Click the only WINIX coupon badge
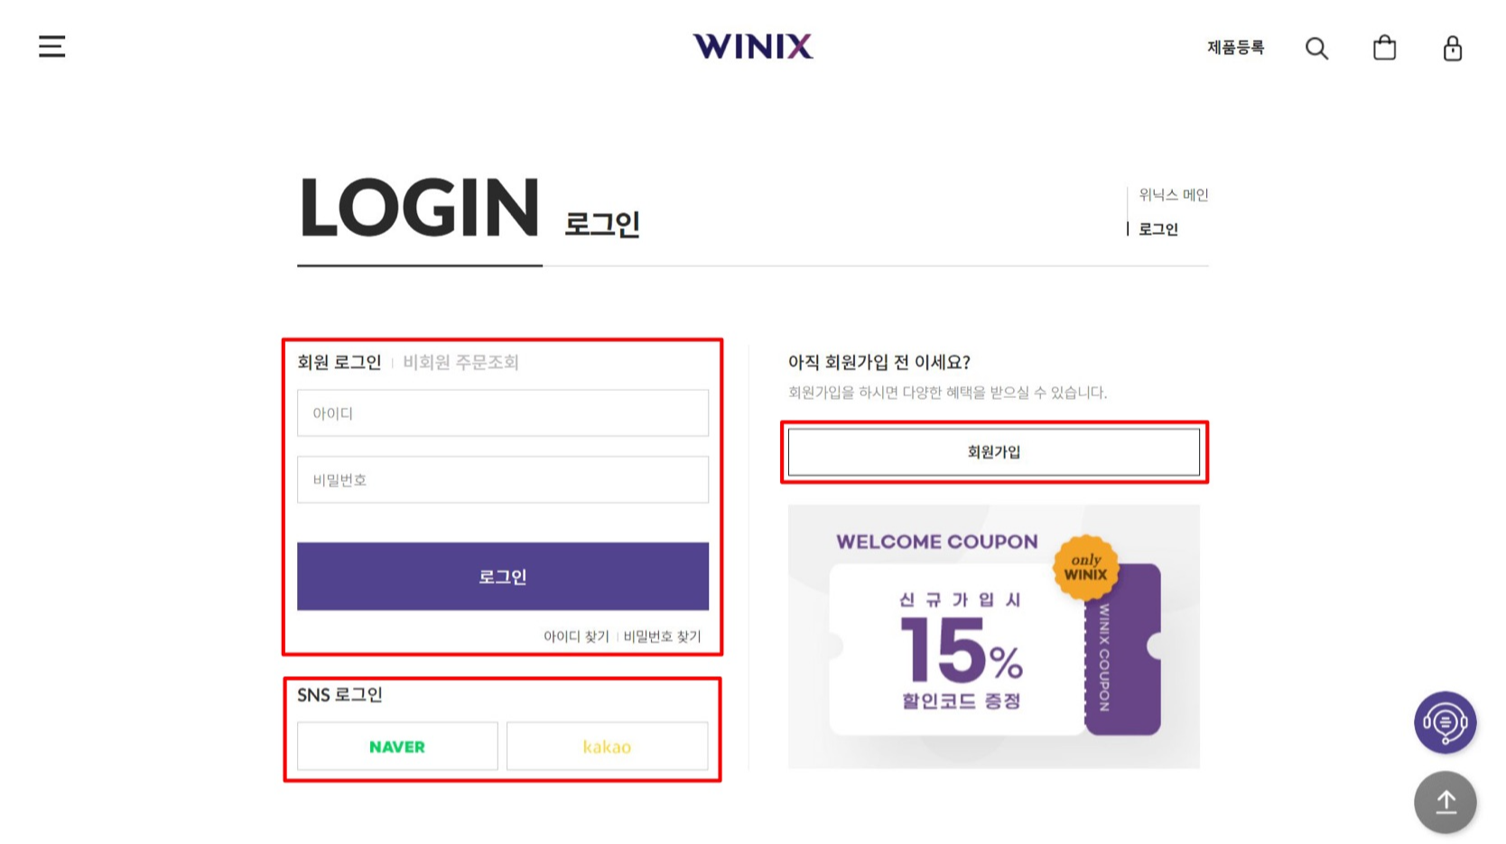Screen dimensions: 1506x844 click(x=1085, y=568)
